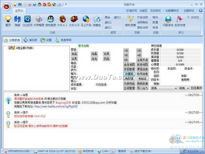Click 生成快捷 flag icon
This screenshot has width=205, height=154.
coord(180,20)
